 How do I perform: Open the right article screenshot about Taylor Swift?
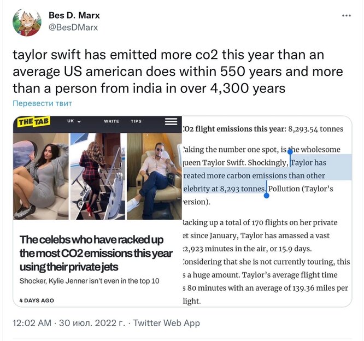267,211
